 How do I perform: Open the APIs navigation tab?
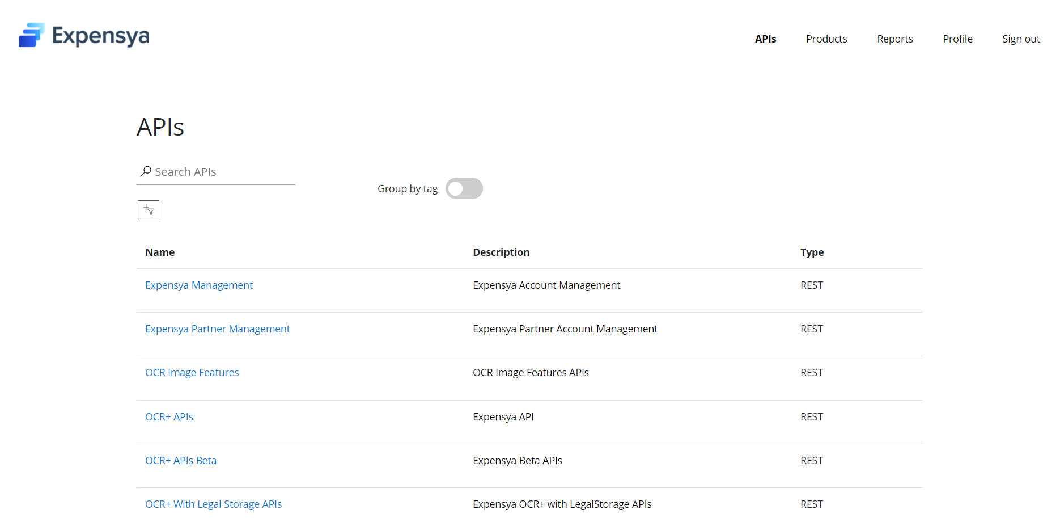(765, 39)
